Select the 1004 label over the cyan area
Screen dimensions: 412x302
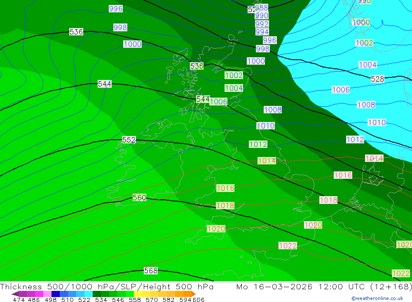coord(368,65)
